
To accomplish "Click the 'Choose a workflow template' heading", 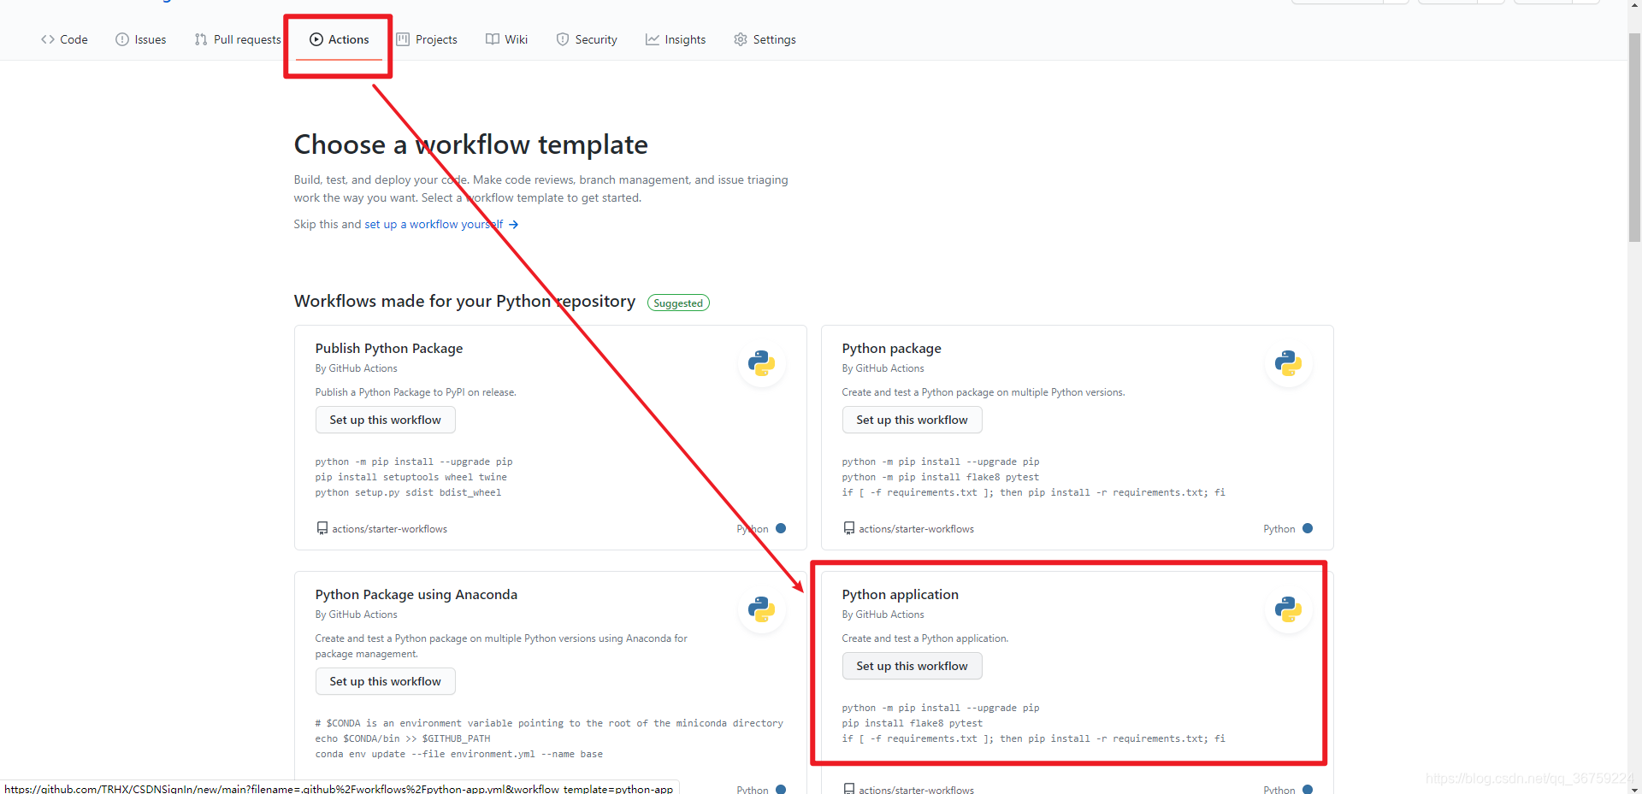I will [471, 144].
